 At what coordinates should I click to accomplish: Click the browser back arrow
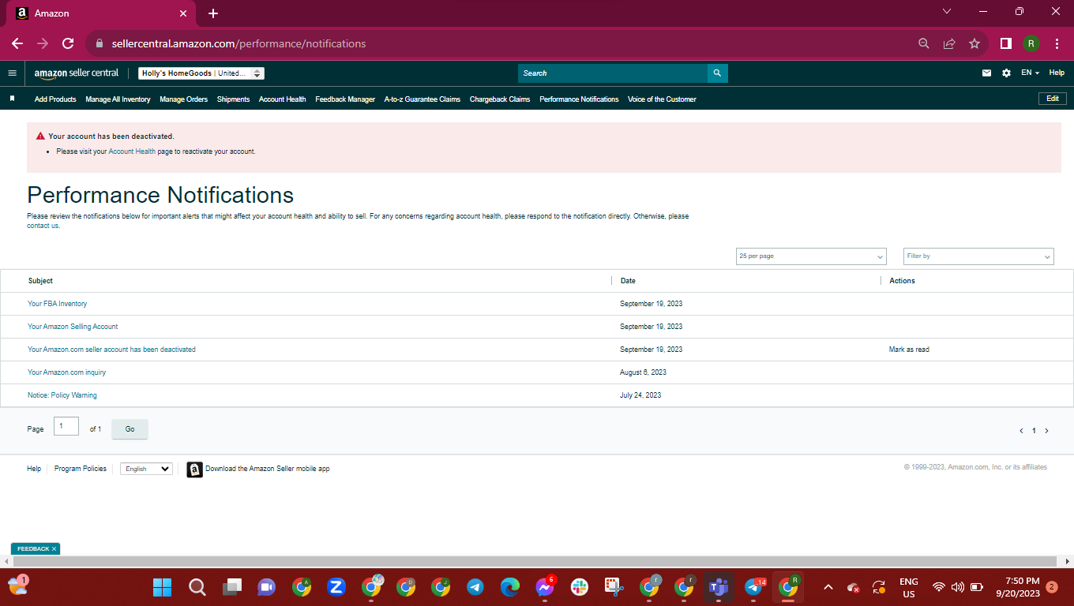pyautogui.click(x=17, y=43)
